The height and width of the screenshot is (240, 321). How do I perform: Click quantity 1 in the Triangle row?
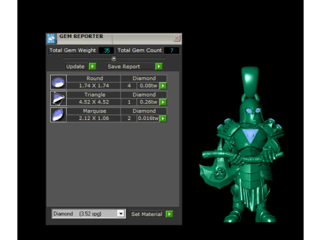(x=129, y=102)
